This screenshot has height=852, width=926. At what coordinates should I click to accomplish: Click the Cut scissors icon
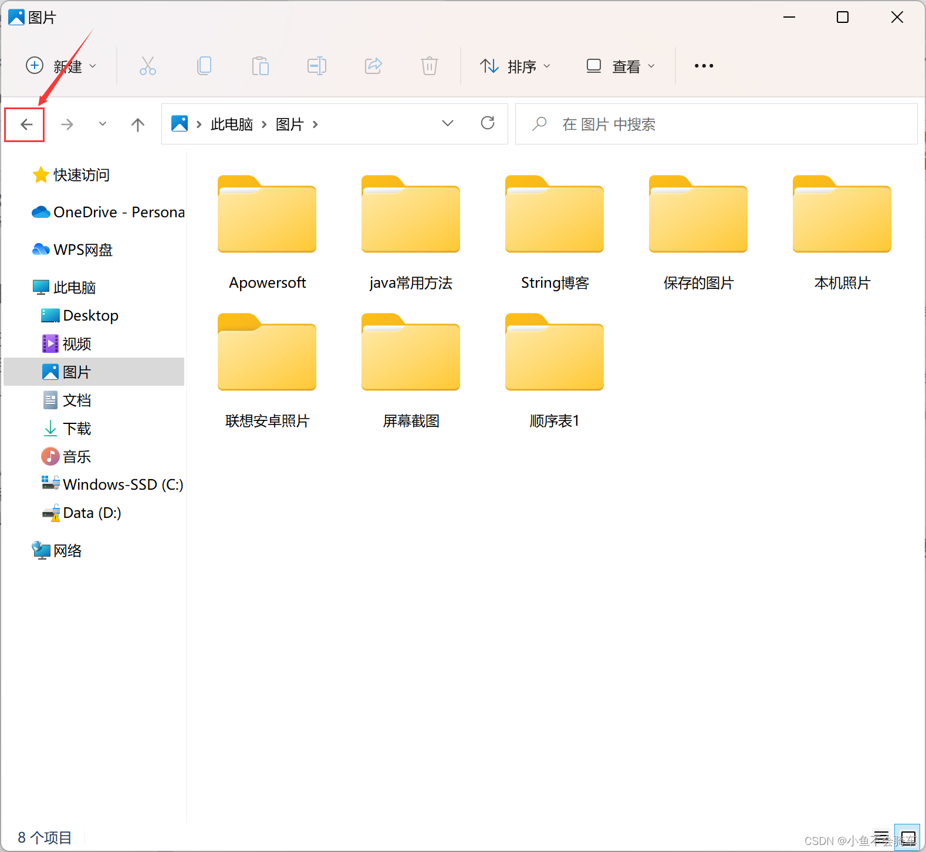pos(147,66)
